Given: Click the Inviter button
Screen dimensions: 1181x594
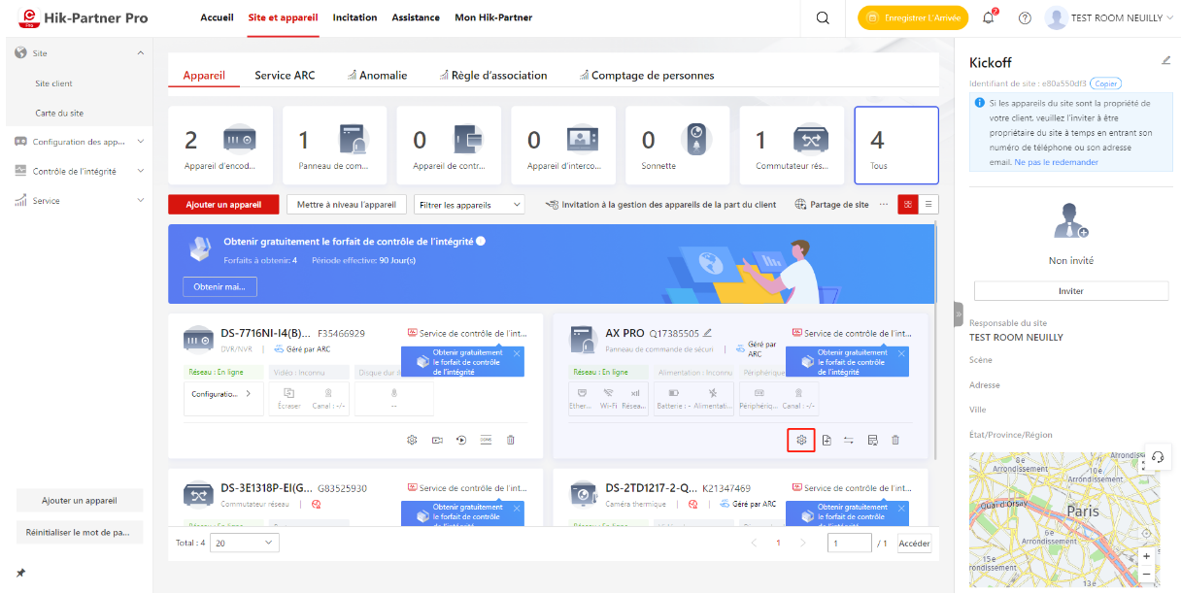Looking at the screenshot, I should [x=1071, y=291].
